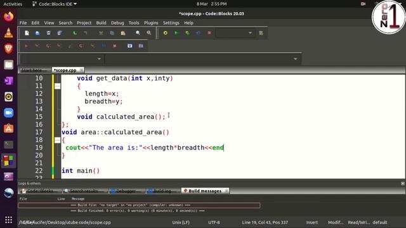
Task: Rebuild using the blue refresh icon
Action: point(199,33)
